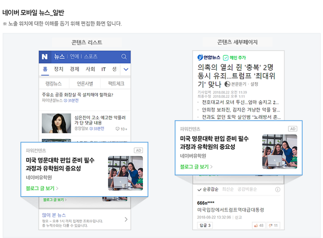Open left ad title 미국 명문대학 편입 준비

click(60, 164)
